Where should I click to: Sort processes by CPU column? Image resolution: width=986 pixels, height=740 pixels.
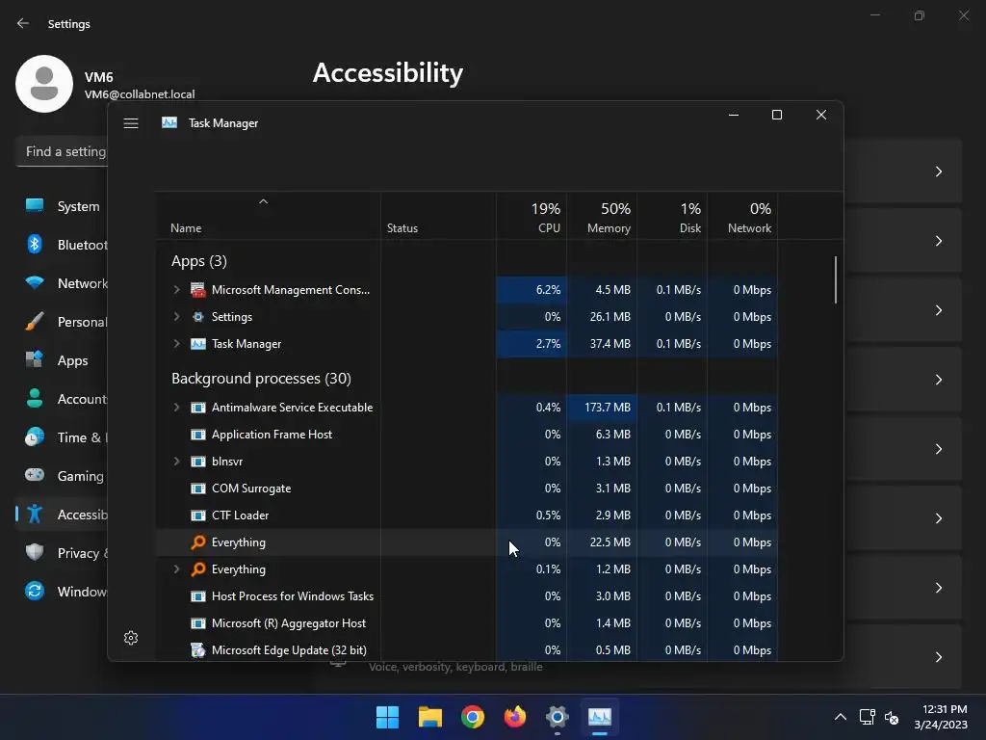[x=532, y=216]
